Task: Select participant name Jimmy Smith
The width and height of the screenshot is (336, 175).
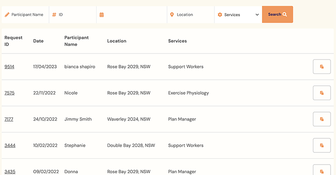Action: [x=78, y=119]
